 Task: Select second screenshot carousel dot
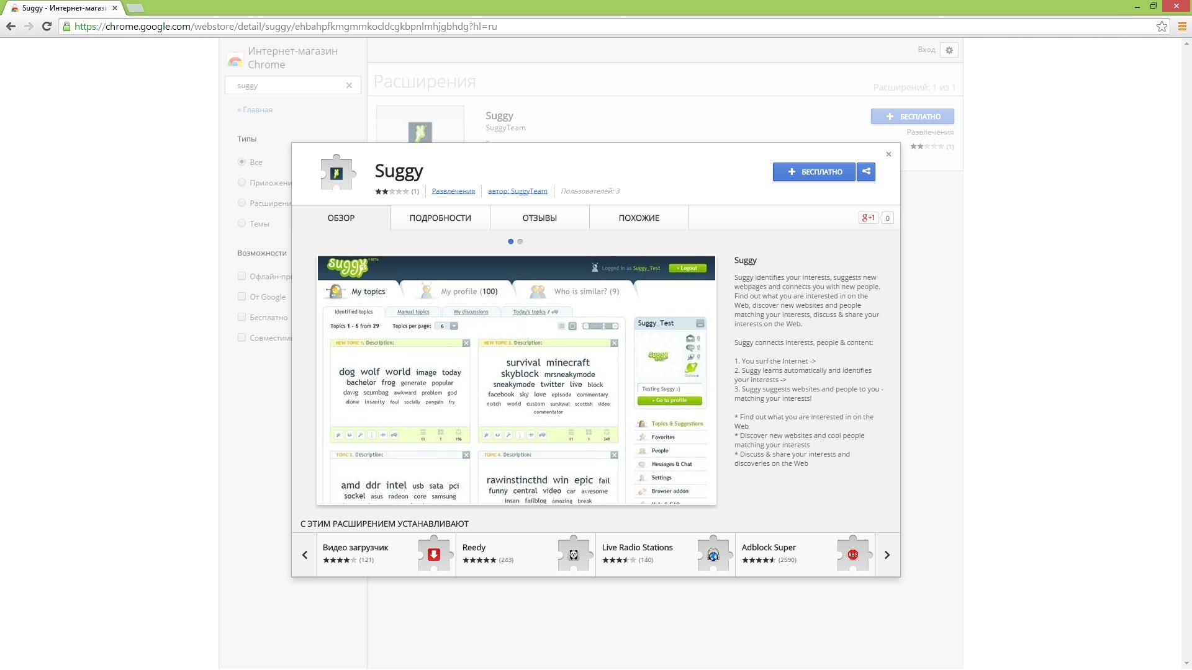(520, 241)
